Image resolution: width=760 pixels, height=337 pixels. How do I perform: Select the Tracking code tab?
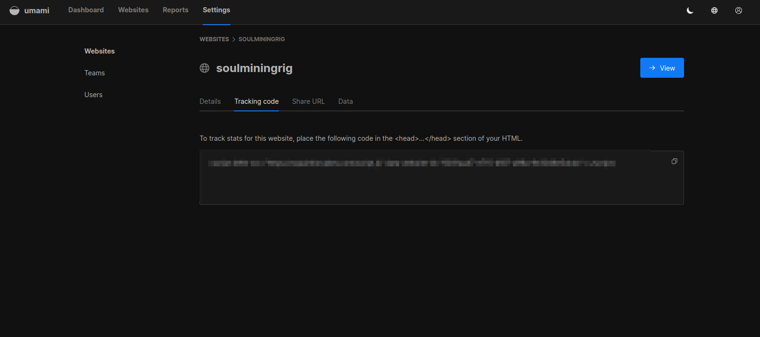click(x=256, y=101)
